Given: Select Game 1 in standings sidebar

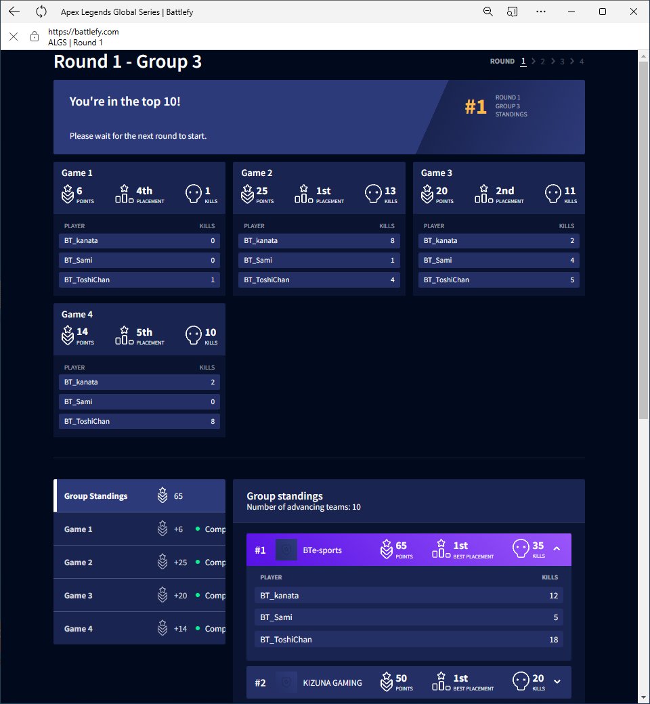Looking at the screenshot, I should click(x=139, y=529).
